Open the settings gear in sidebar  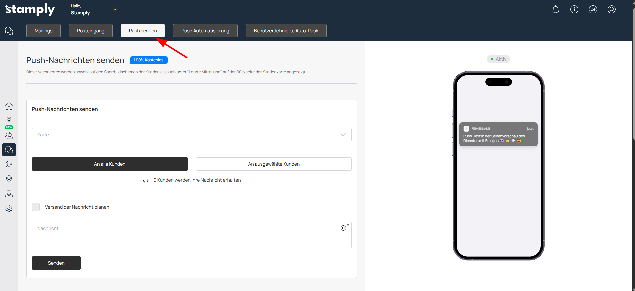9,208
